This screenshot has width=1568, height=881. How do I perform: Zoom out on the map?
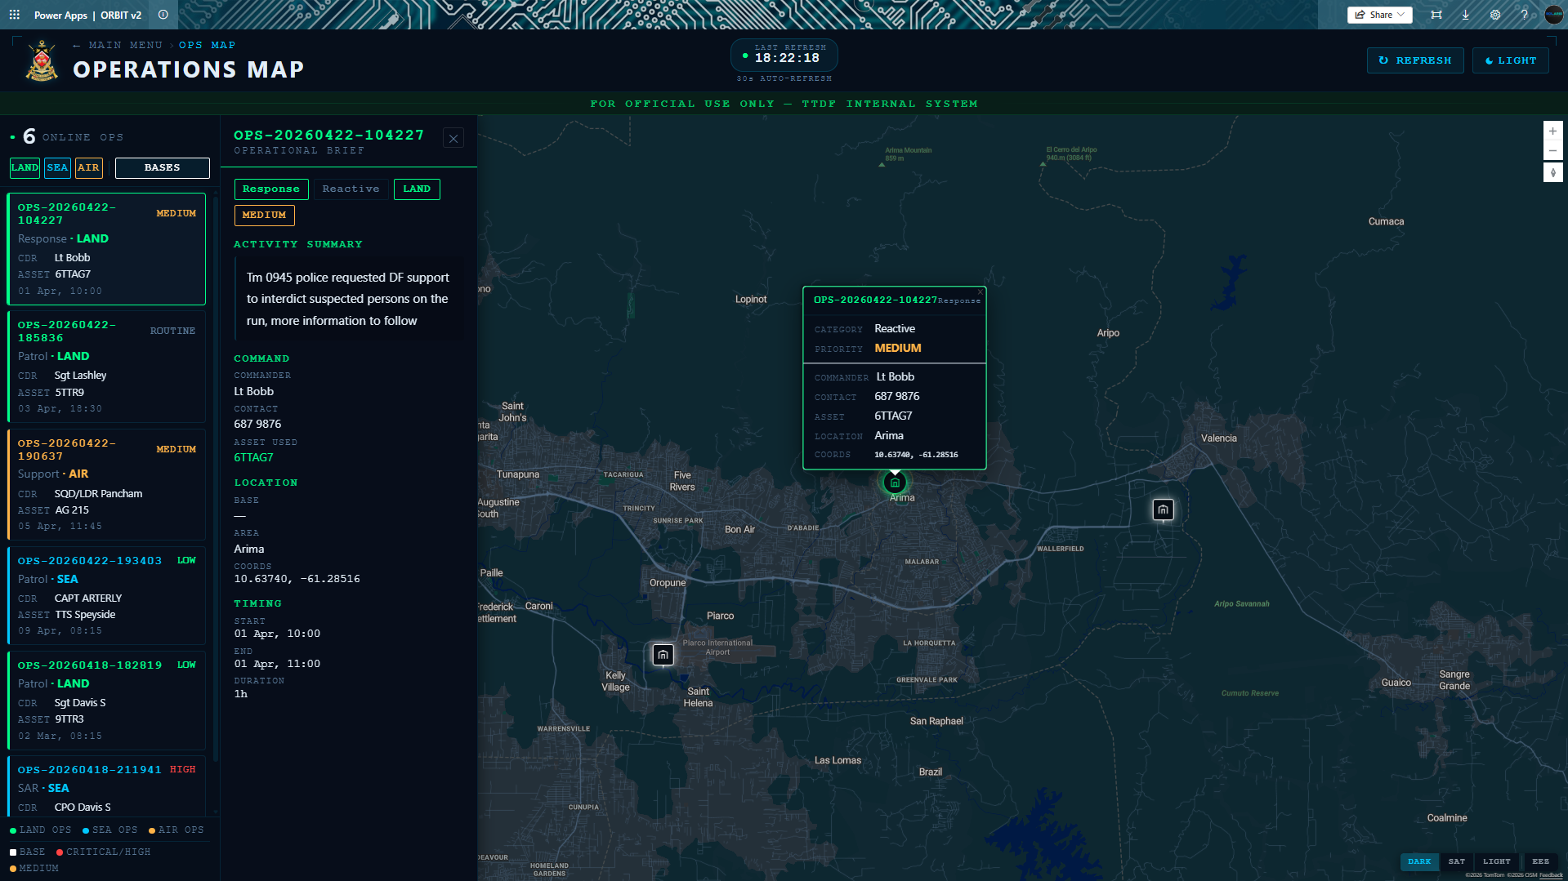point(1552,150)
